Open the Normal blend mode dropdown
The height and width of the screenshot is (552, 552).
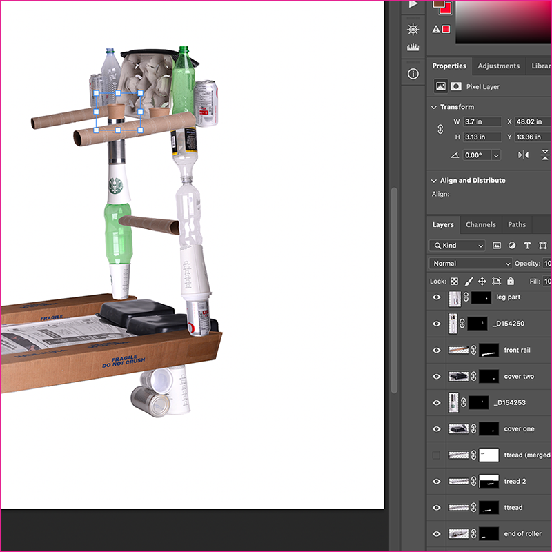coord(471,264)
